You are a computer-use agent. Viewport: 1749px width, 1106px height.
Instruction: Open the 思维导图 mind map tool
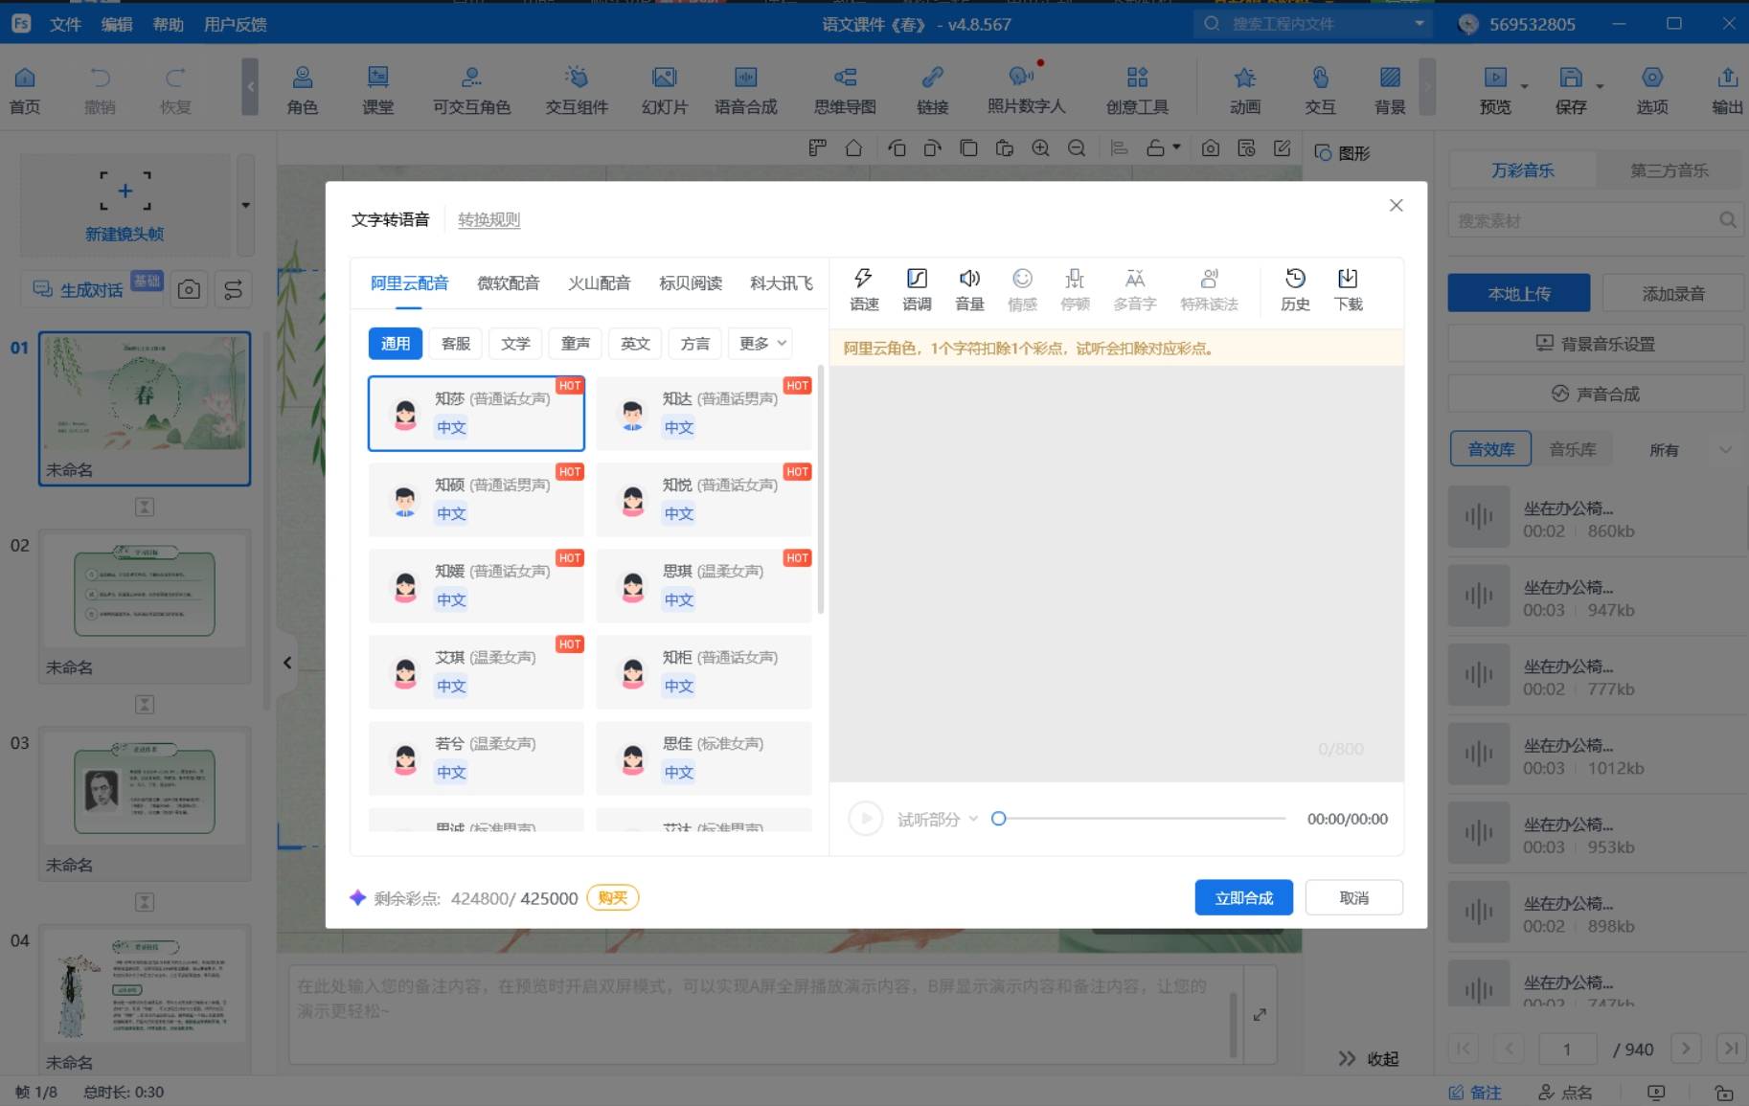click(844, 90)
